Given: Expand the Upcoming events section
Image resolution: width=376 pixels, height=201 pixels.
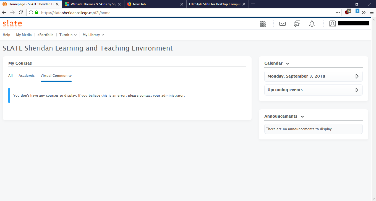Looking at the screenshot, I should [x=313, y=90].
